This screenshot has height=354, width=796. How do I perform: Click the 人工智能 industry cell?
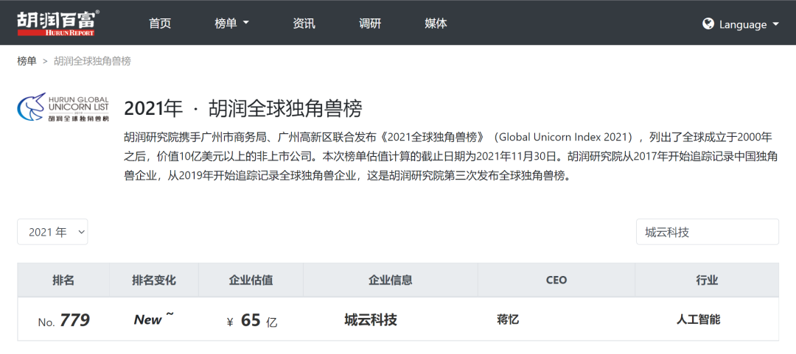tap(698, 319)
